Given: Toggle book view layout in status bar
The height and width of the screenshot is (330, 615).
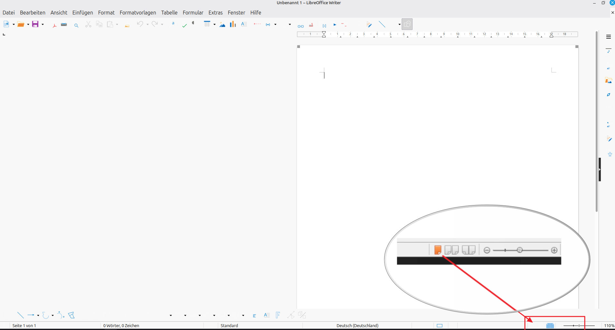Looking at the screenshot, I should pos(550,326).
